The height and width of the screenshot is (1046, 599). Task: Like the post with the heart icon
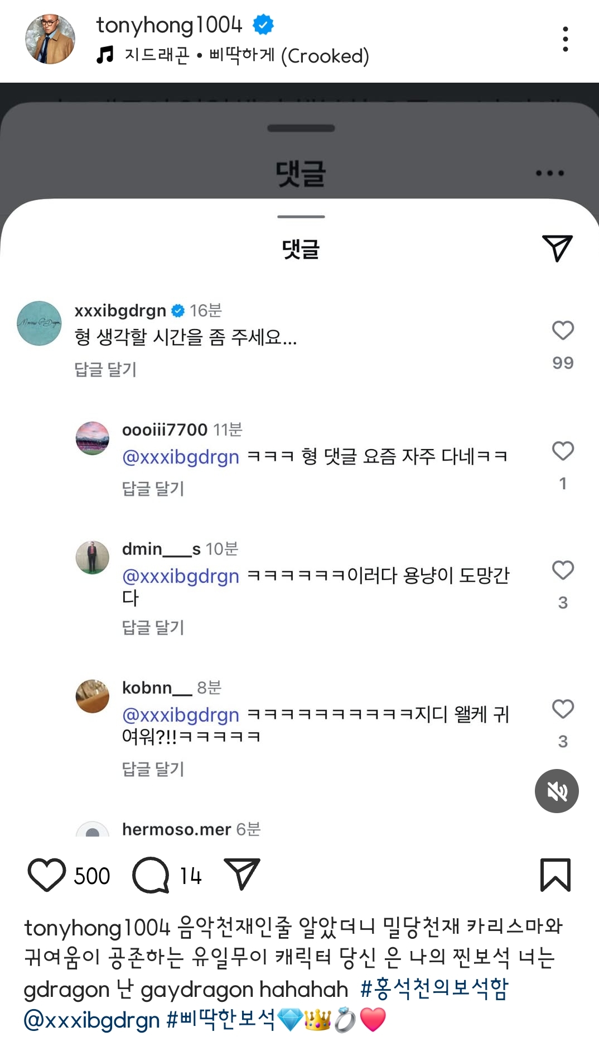coord(47,875)
